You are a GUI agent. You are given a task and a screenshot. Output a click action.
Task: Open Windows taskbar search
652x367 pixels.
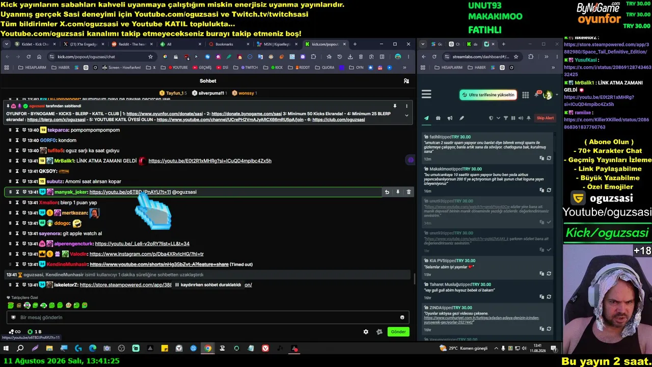point(20,349)
